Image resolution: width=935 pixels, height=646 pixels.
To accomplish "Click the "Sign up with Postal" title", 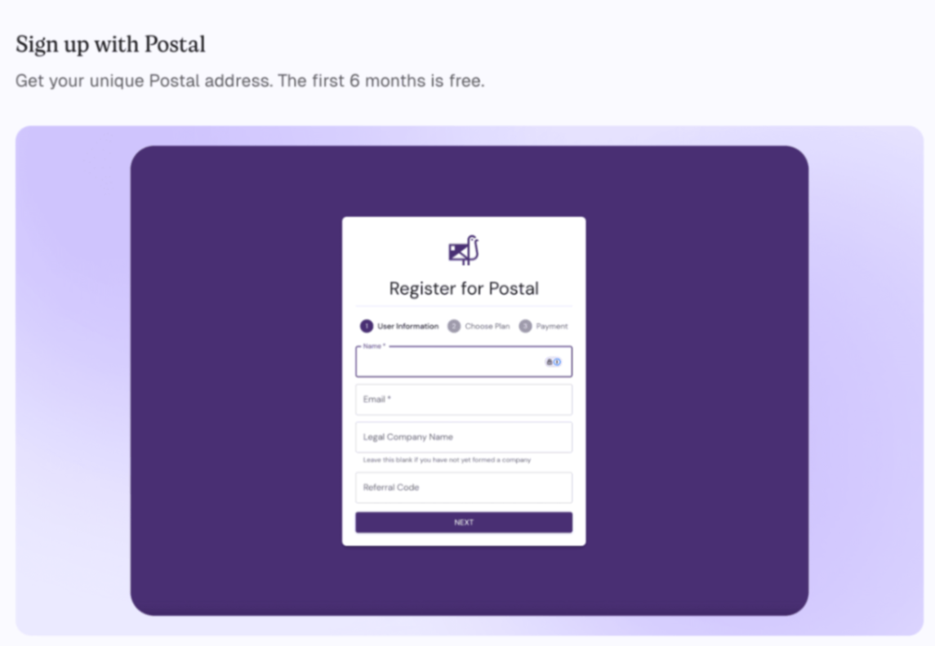I will pyautogui.click(x=110, y=44).
